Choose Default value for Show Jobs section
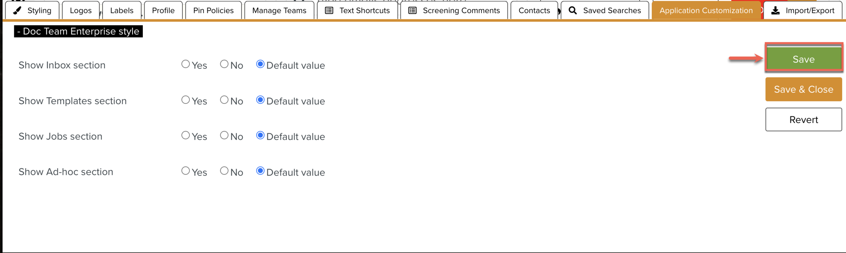This screenshot has height=253, width=846. coord(260,136)
